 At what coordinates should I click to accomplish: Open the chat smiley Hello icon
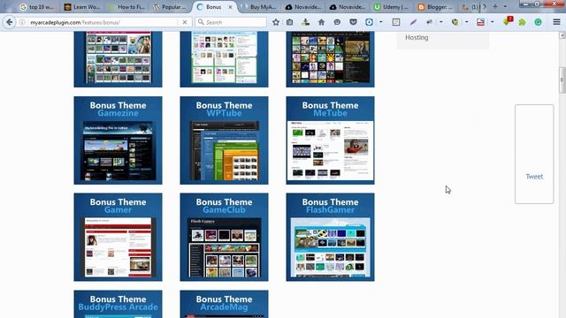(x=337, y=22)
